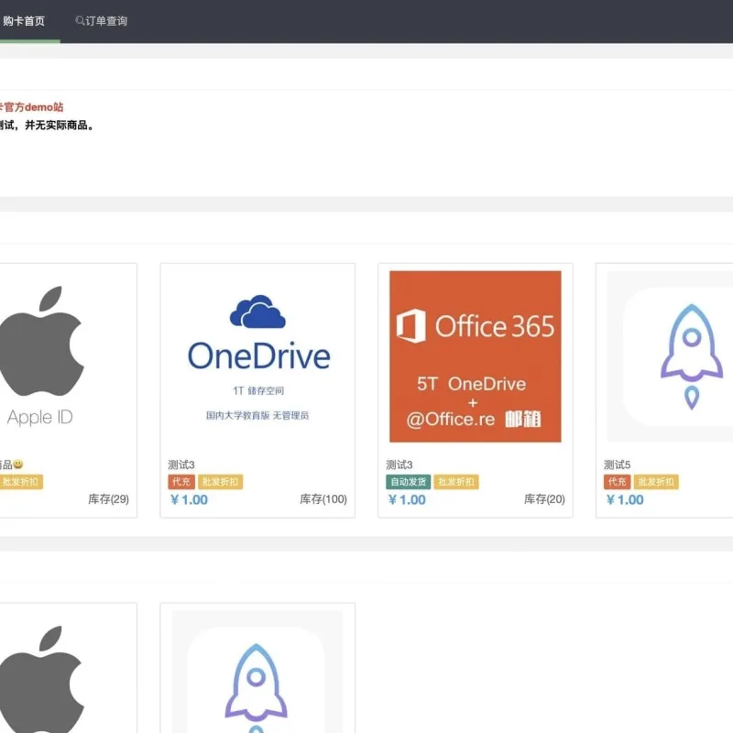Click the 测试5 product title

click(617, 465)
